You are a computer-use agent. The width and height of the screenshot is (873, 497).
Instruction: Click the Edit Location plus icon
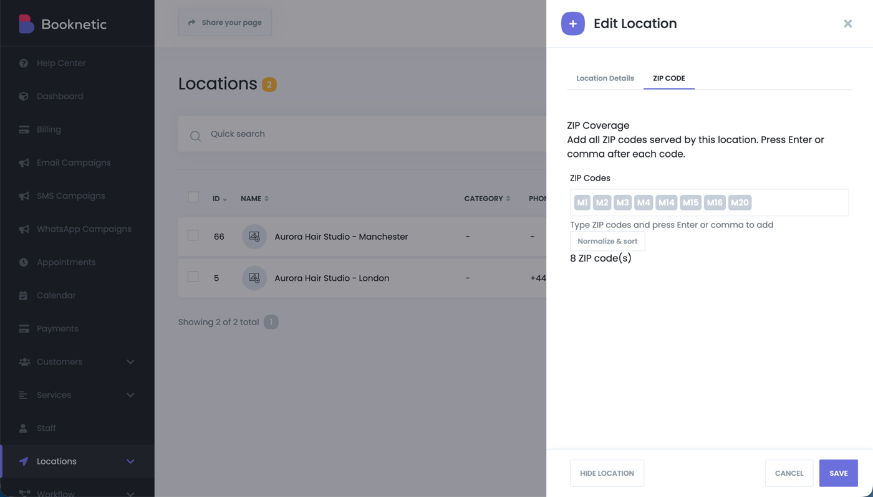(x=572, y=24)
